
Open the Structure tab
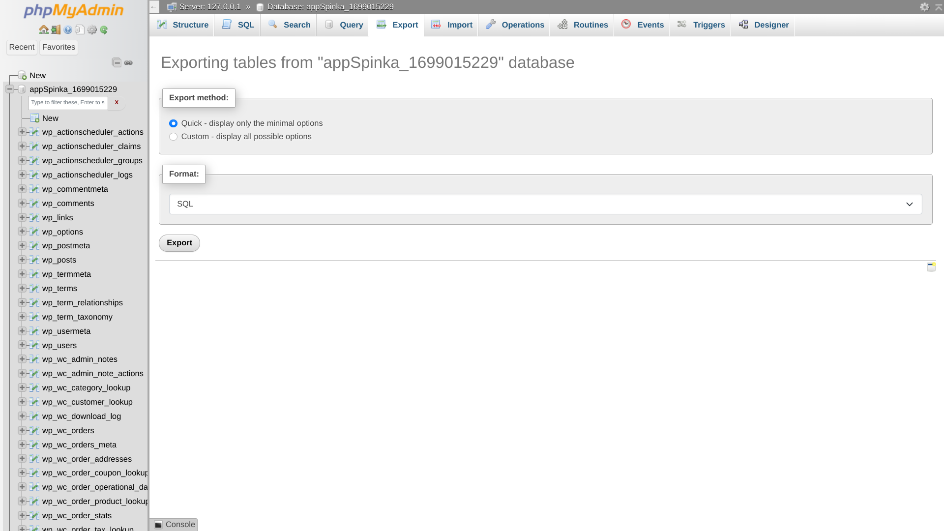click(x=182, y=25)
